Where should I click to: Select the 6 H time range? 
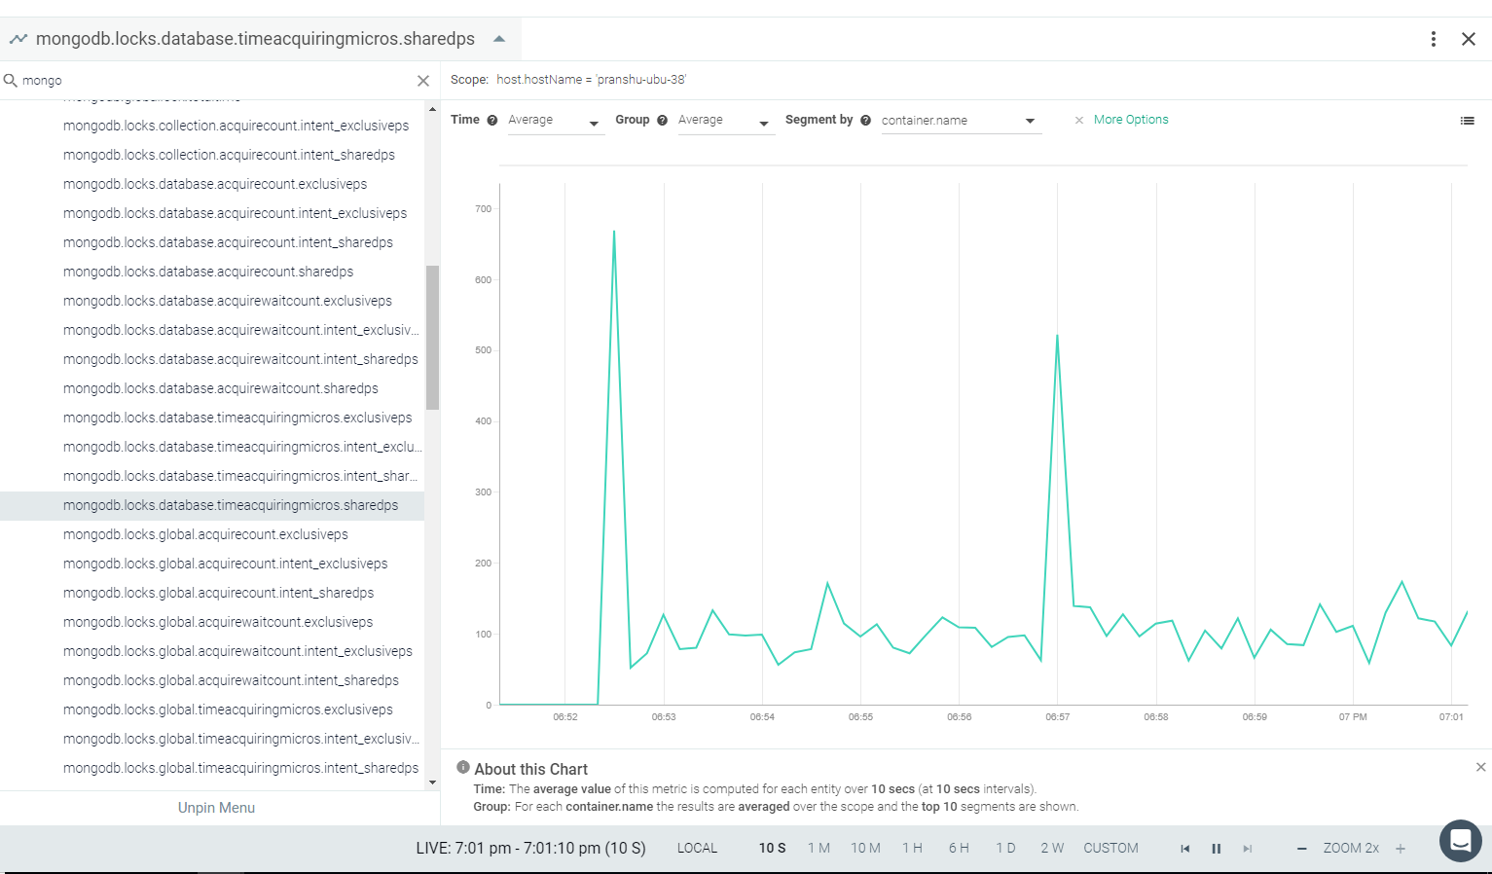click(x=959, y=848)
